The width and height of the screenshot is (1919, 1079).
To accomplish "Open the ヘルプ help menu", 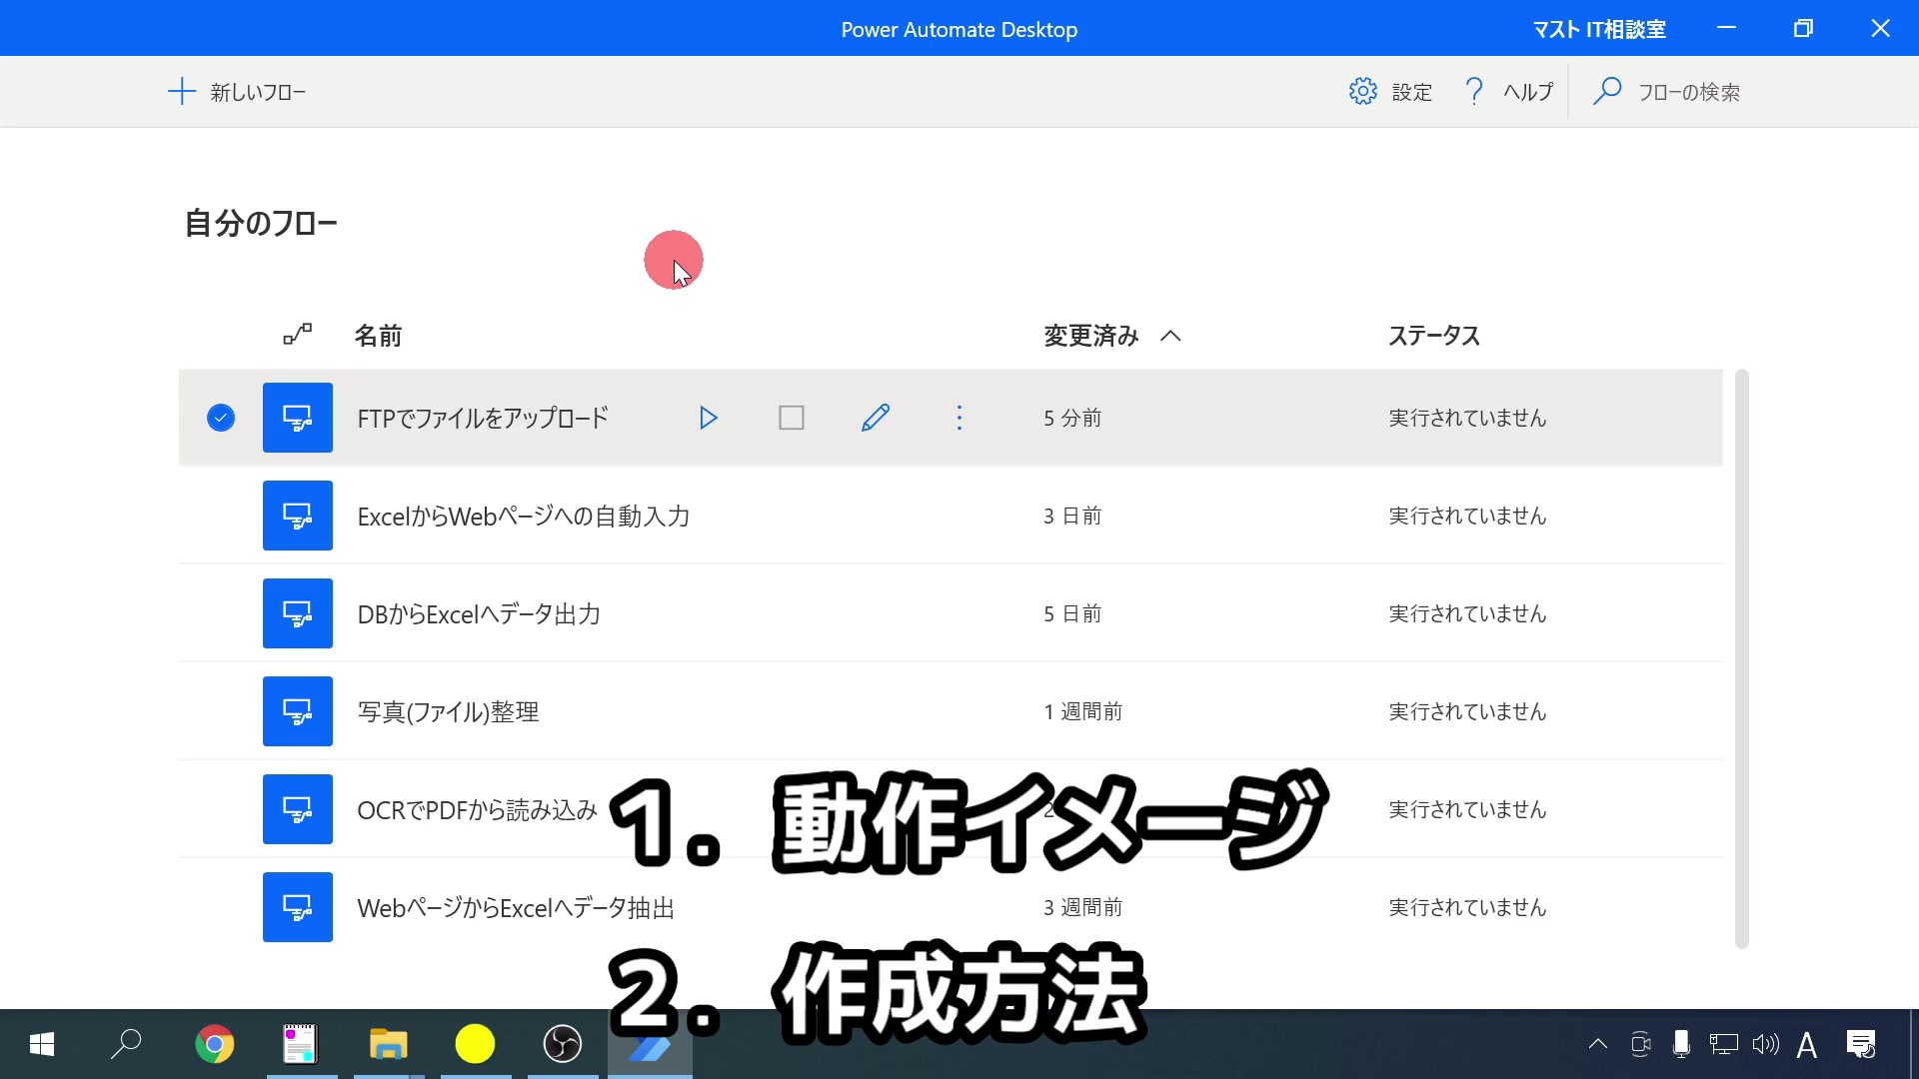I will coord(1509,92).
